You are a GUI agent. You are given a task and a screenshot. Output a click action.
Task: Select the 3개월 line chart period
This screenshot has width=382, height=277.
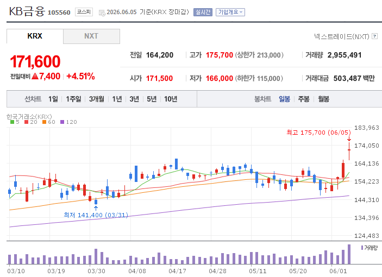[97, 99]
